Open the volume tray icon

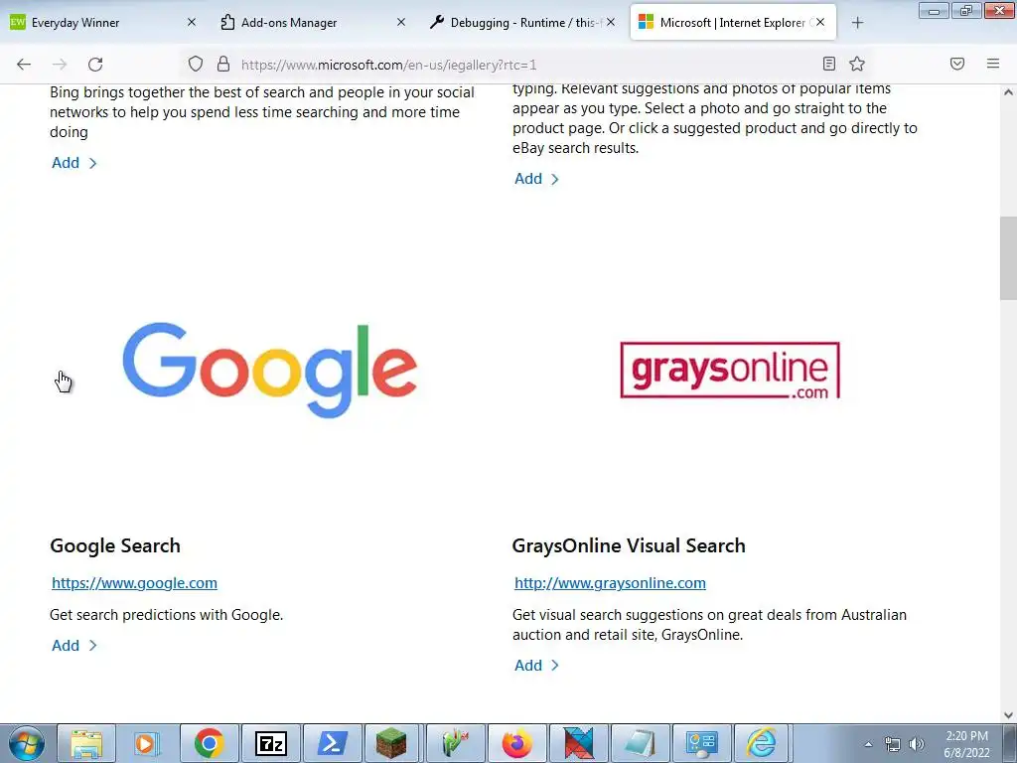point(917,744)
